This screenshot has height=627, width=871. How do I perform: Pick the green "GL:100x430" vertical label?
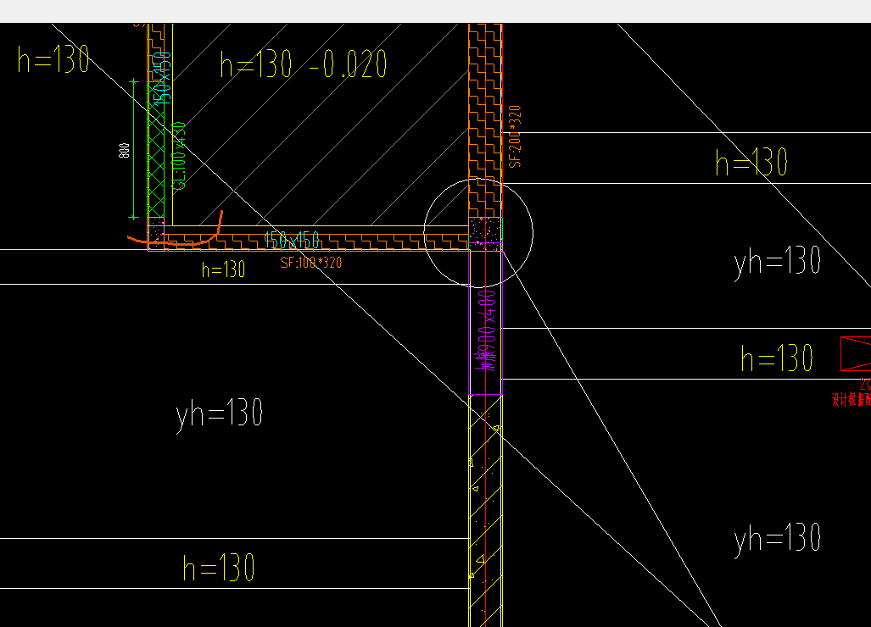[x=179, y=157]
